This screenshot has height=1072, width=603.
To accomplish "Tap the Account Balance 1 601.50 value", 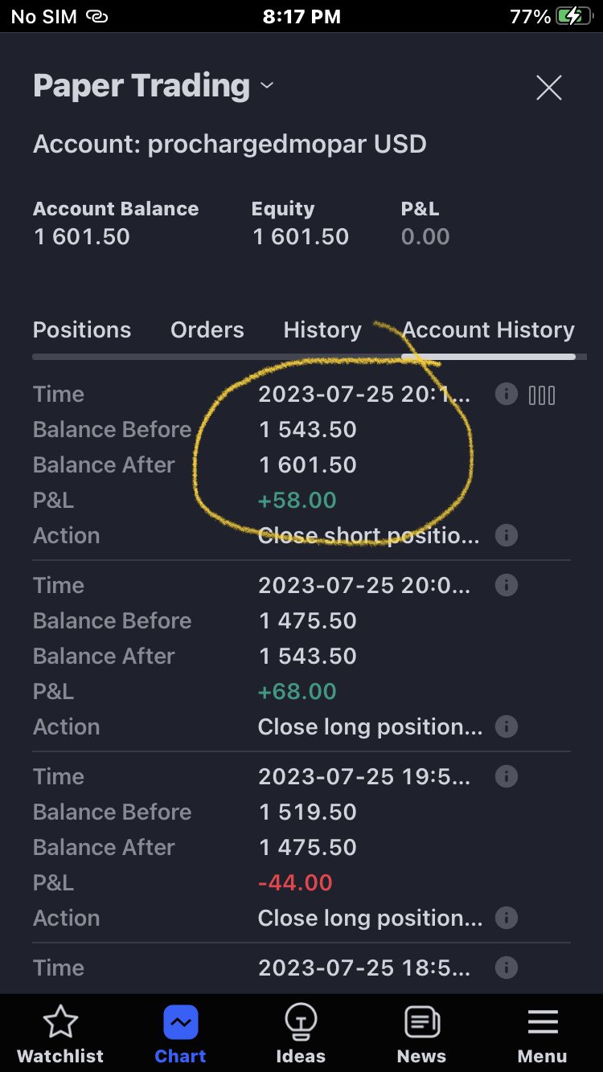I will 81,236.
